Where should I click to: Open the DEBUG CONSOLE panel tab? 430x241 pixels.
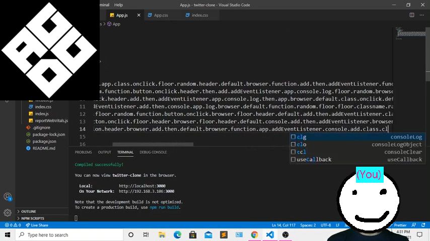click(x=153, y=152)
